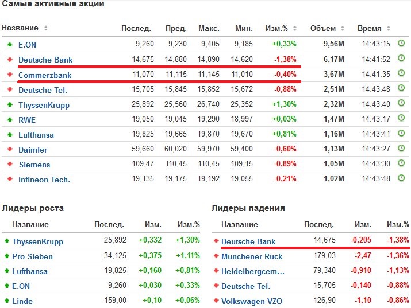411x308 pixels.
Task: Click the clock icon in E.ON row
Action: pyautogui.click(x=401, y=43)
